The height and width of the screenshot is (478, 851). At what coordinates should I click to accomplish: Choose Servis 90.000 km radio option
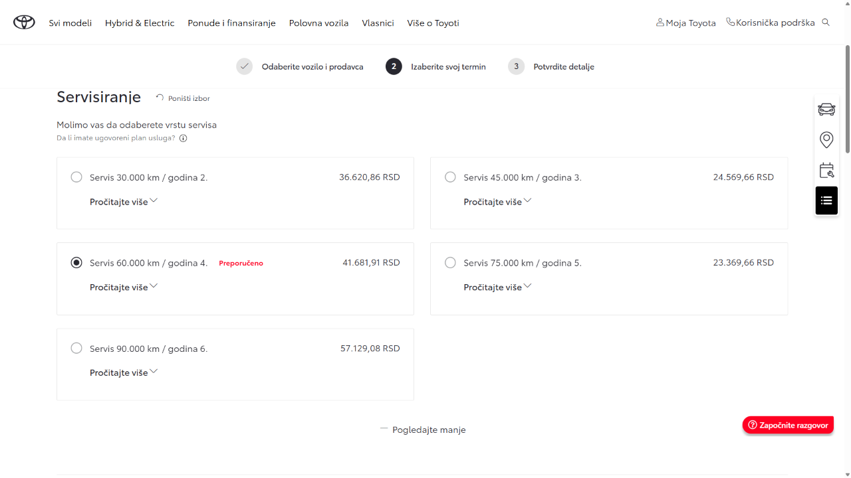[76, 349]
